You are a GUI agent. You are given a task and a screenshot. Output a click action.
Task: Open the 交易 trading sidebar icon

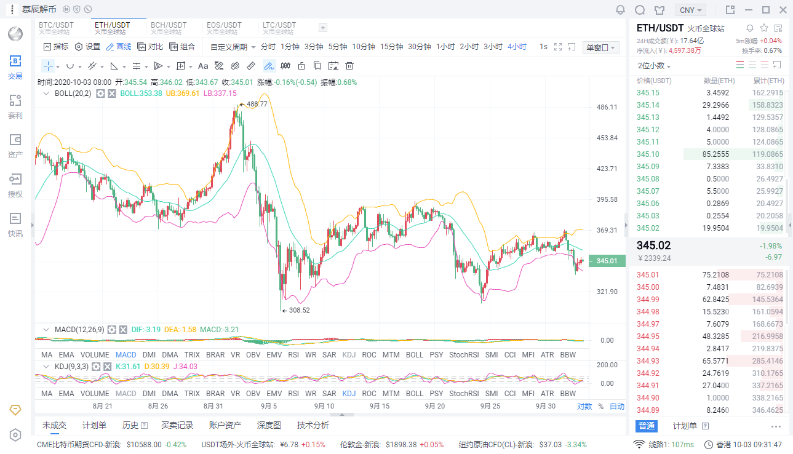[15, 67]
